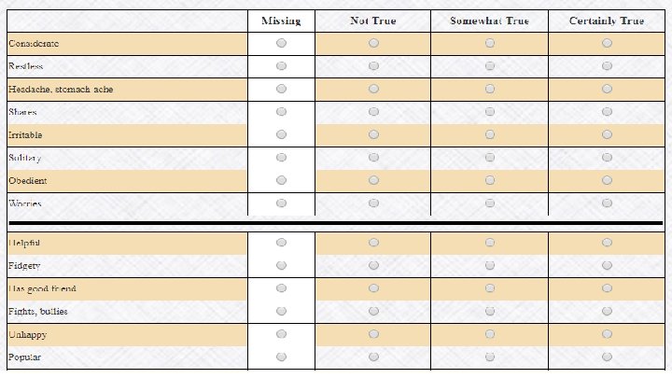Select Somewhat True for Irritable
This screenshot has height=378, width=672.
click(x=490, y=134)
